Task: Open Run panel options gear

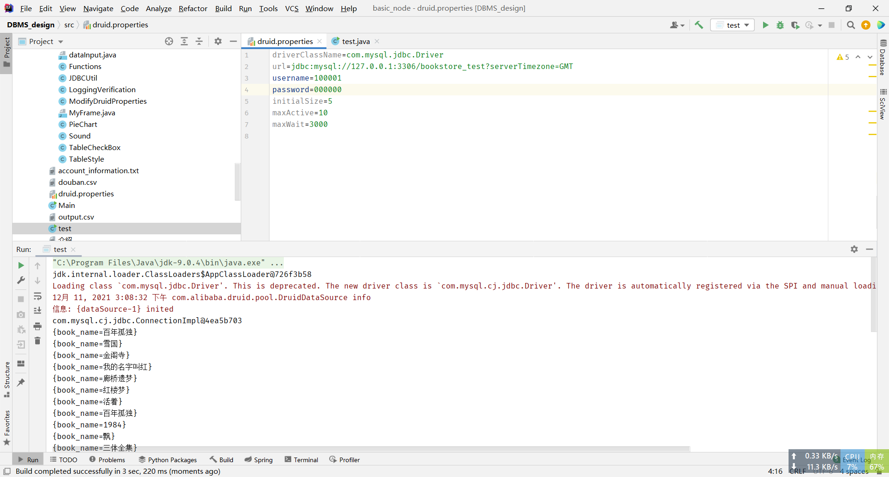Action: click(854, 249)
